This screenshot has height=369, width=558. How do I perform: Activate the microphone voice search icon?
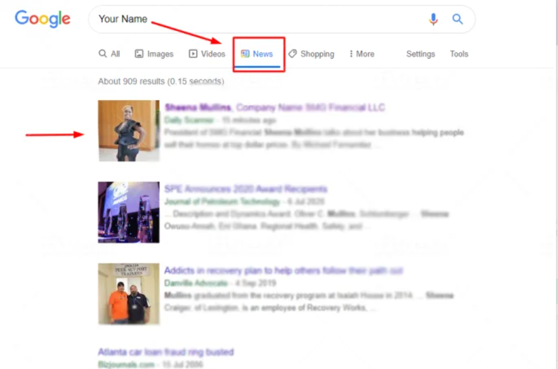(433, 19)
